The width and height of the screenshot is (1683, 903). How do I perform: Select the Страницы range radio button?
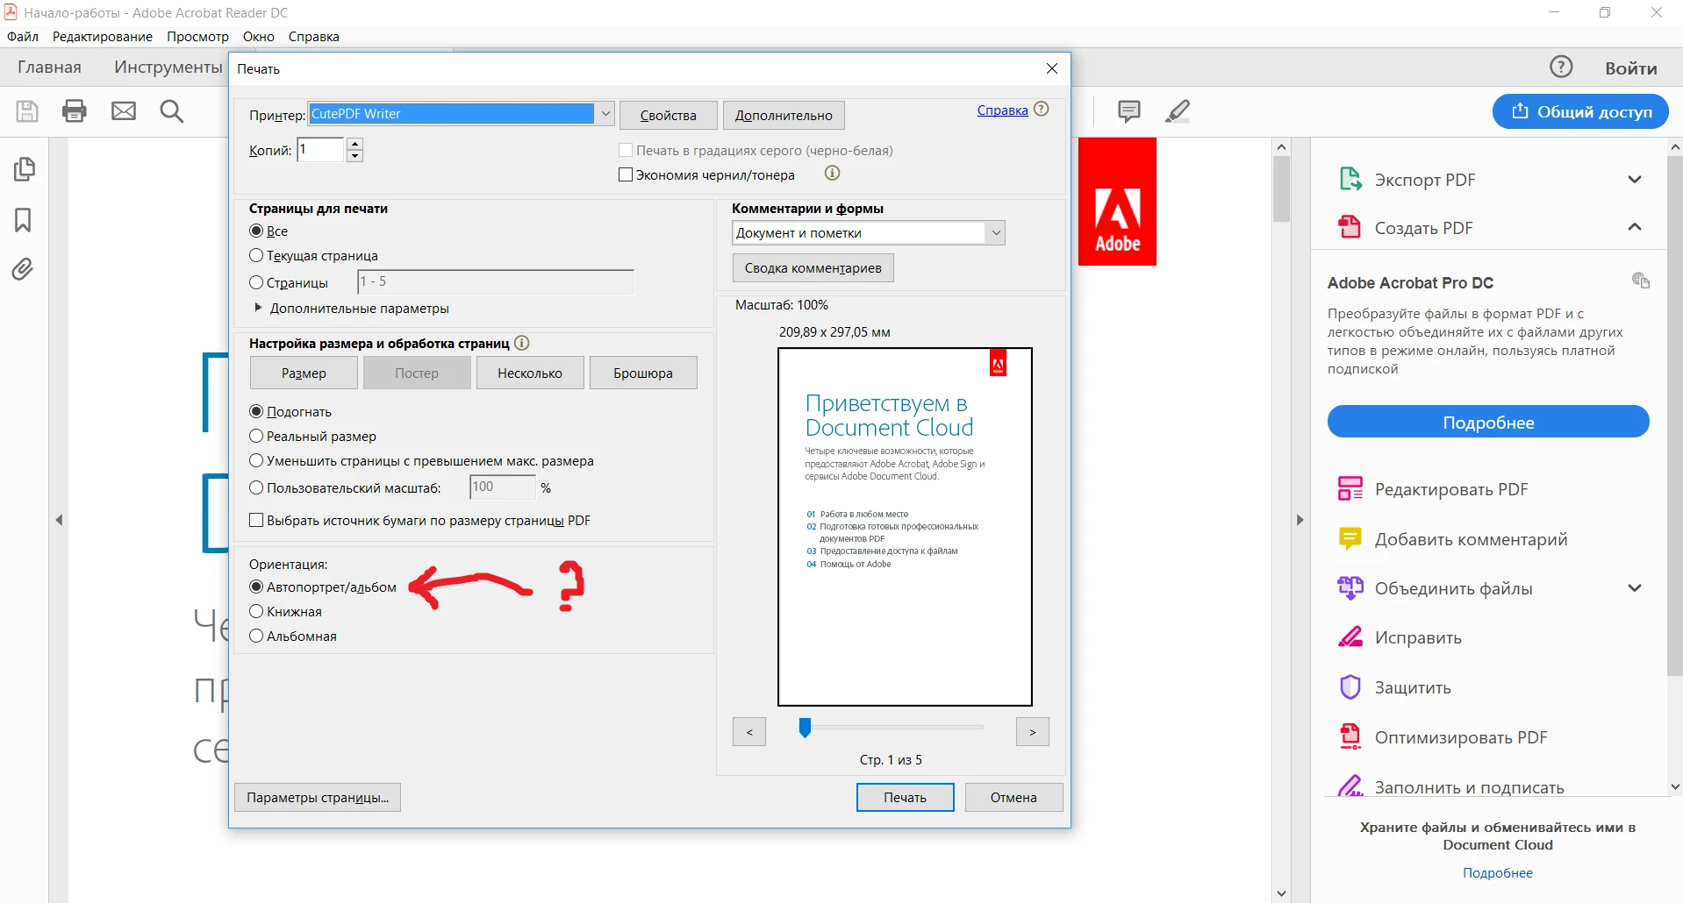tap(256, 282)
